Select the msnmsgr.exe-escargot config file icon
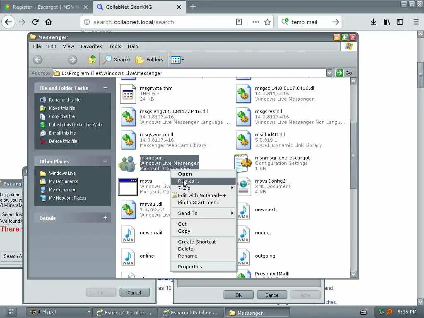 243,163
